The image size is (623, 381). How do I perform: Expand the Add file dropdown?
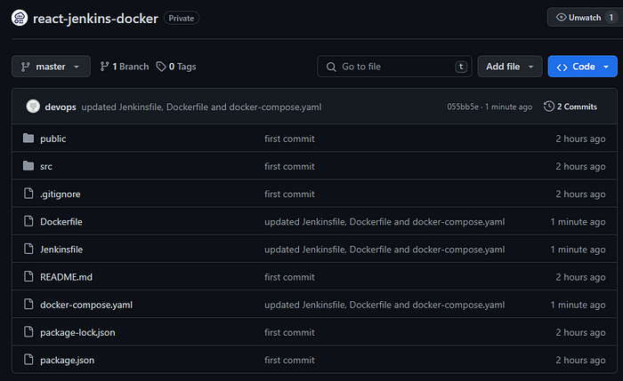click(510, 67)
